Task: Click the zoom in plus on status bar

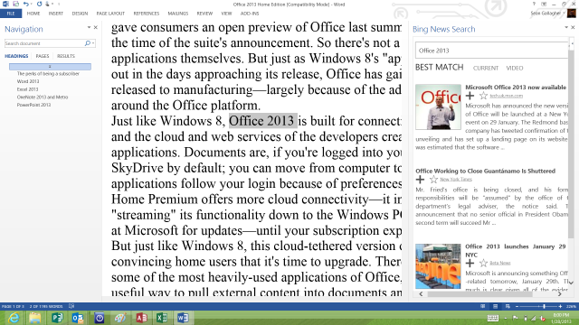Action: point(560,307)
